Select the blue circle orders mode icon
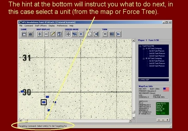The width and height of the screenshot is (188, 131). [81, 34]
